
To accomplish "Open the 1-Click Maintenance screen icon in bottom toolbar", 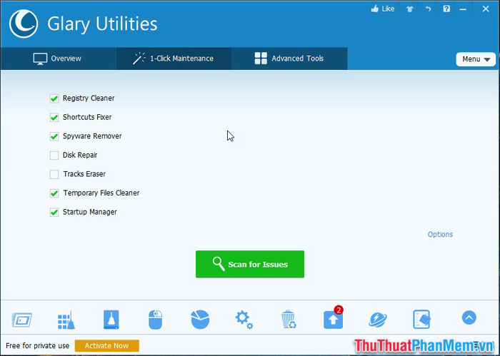I will 22,320.
